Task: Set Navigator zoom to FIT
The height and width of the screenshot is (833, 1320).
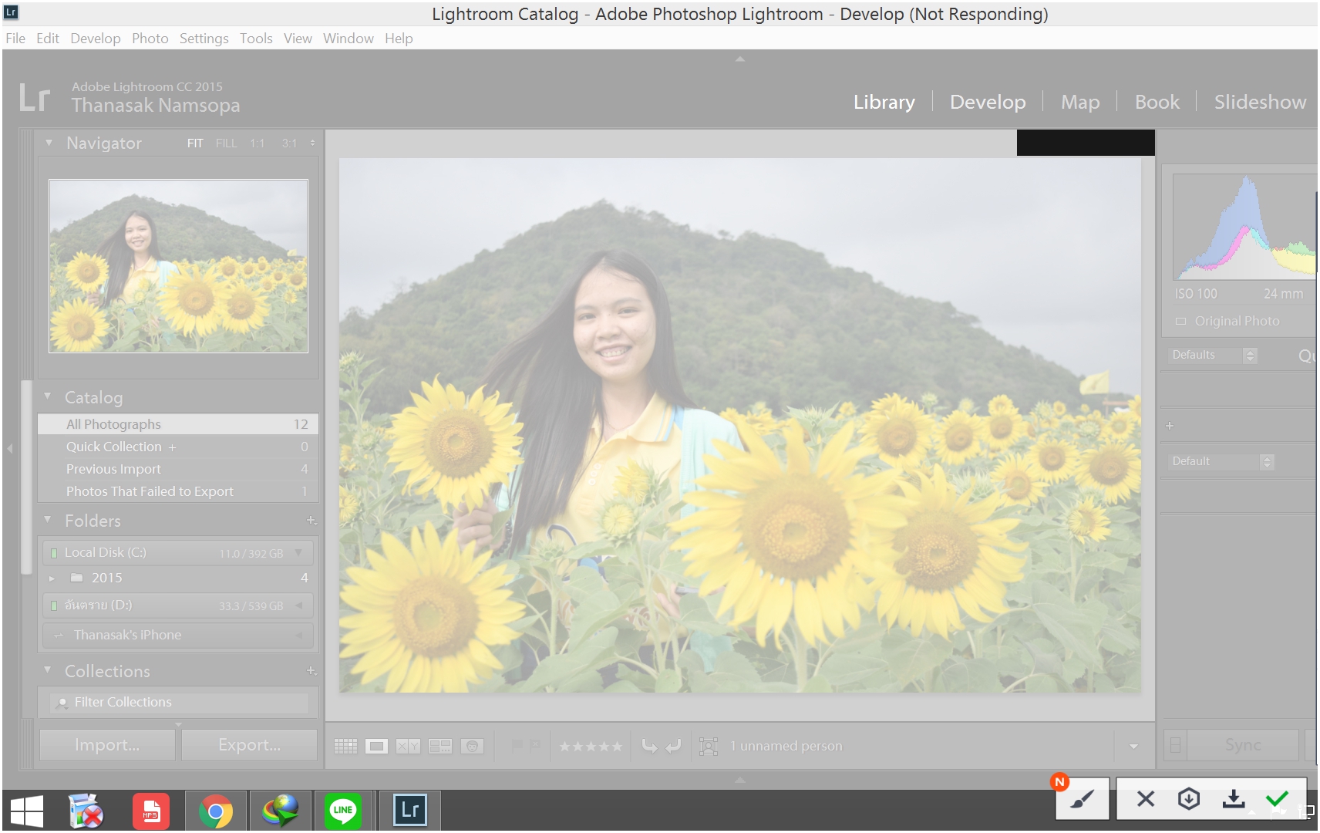Action: [x=195, y=143]
